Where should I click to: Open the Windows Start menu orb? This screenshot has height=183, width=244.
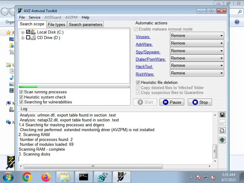pyautogui.click(x=8, y=177)
